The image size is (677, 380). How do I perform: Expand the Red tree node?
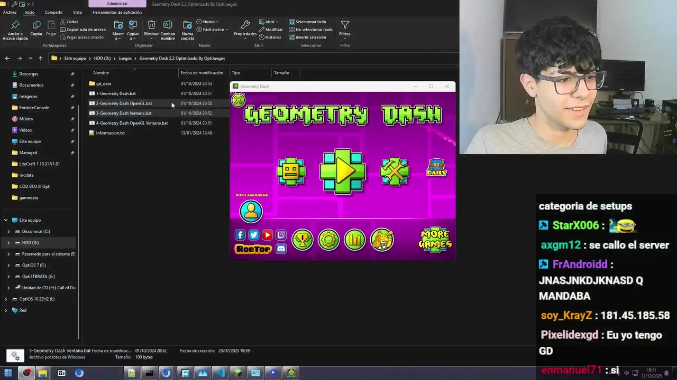pyautogui.click(x=6, y=310)
